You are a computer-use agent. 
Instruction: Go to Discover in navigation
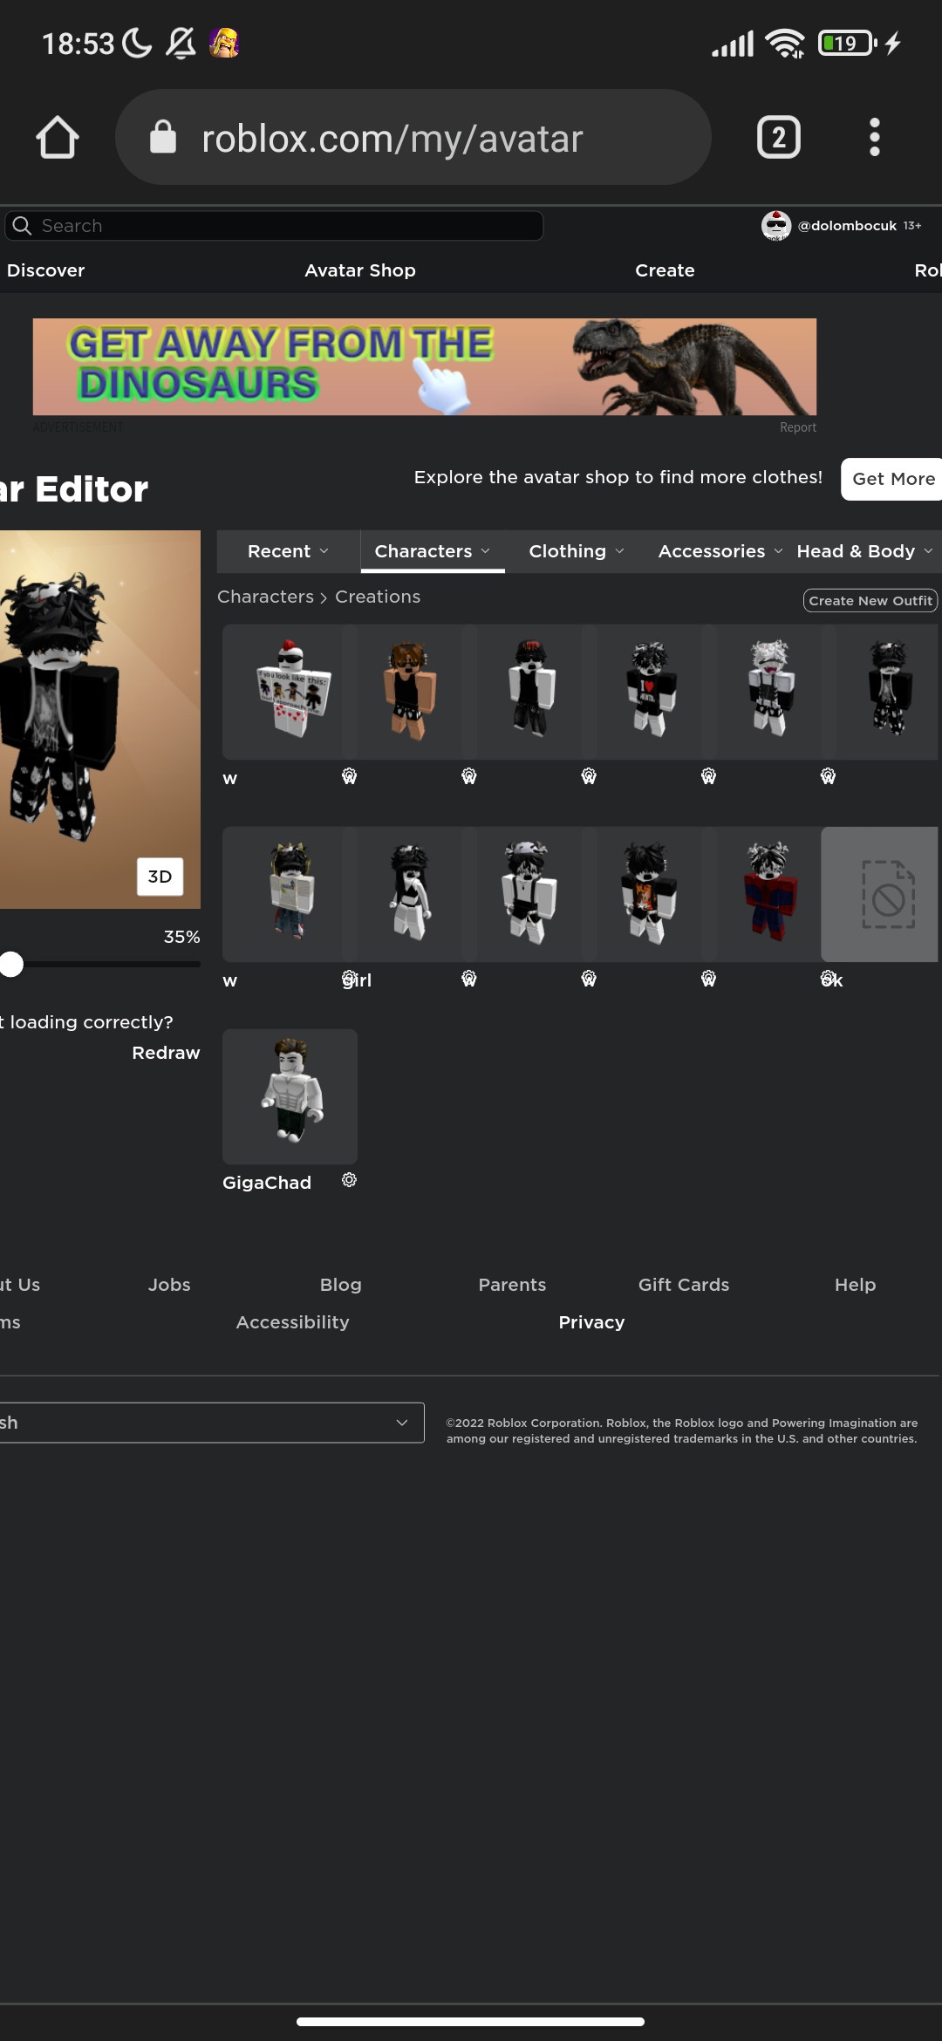45,270
